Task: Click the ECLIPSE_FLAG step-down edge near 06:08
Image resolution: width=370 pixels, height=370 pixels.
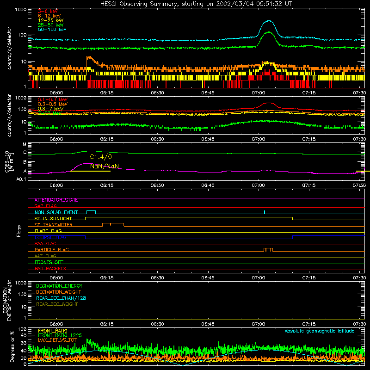Action: 85,237
